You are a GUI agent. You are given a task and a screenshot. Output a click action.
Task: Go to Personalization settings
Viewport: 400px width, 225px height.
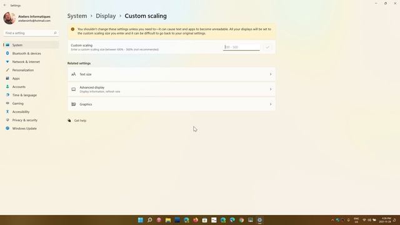[x=31, y=70]
